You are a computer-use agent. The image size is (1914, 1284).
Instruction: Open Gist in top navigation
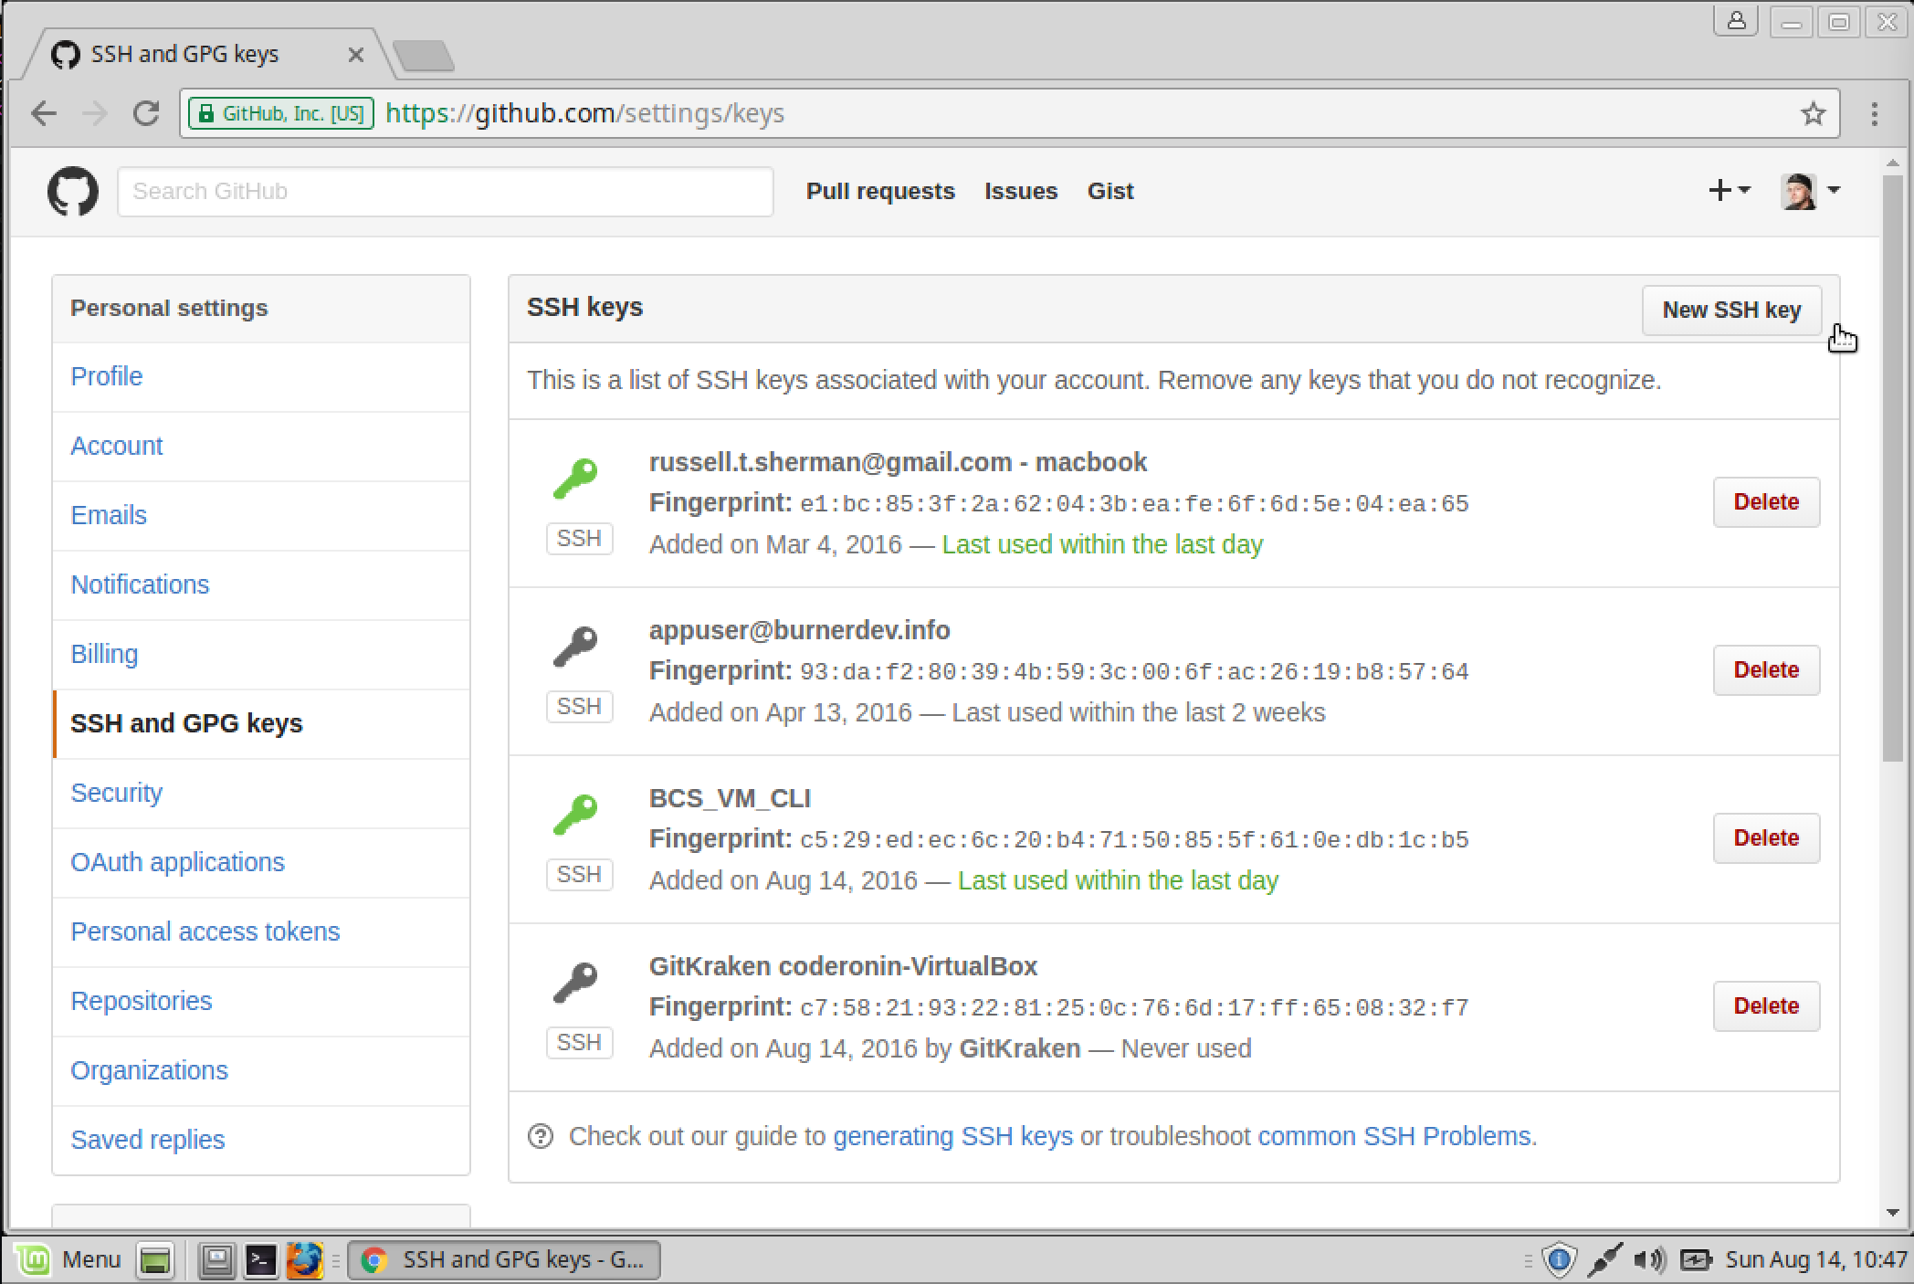1110,191
